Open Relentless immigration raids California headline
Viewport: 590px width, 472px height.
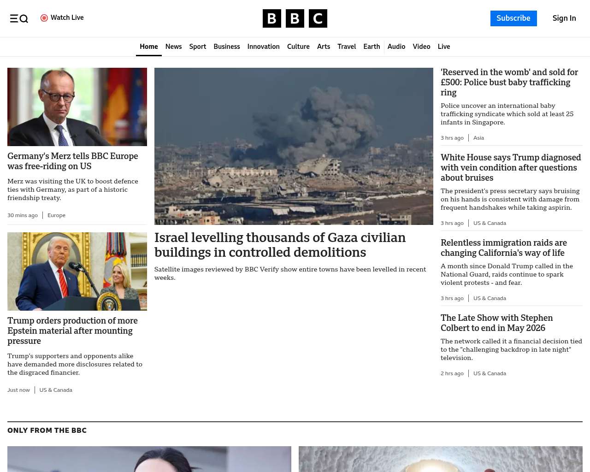pos(504,248)
